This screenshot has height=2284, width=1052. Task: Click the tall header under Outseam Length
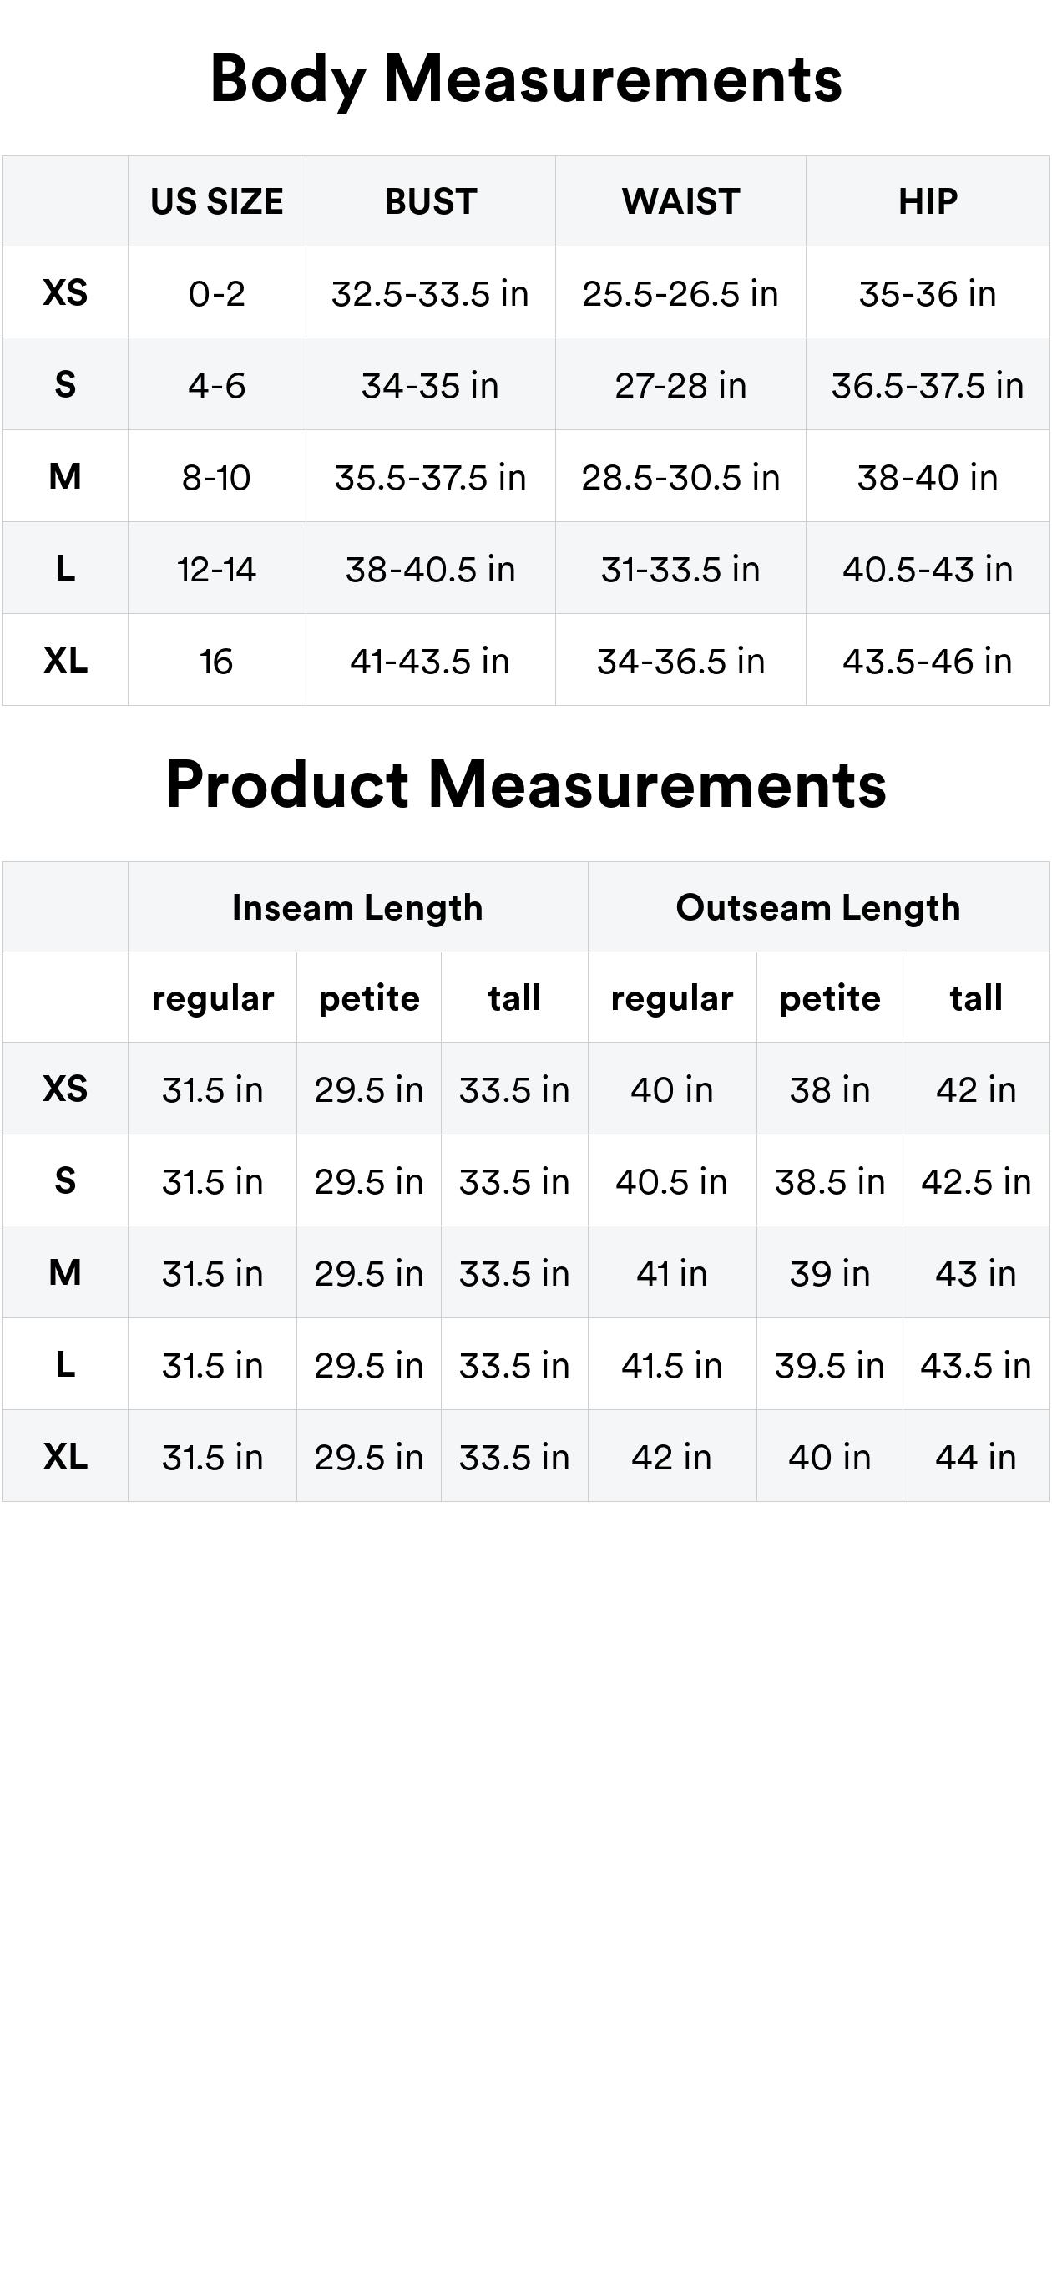[x=976, y=998]
